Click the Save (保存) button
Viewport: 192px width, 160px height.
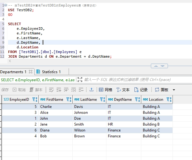click(5, 90)
